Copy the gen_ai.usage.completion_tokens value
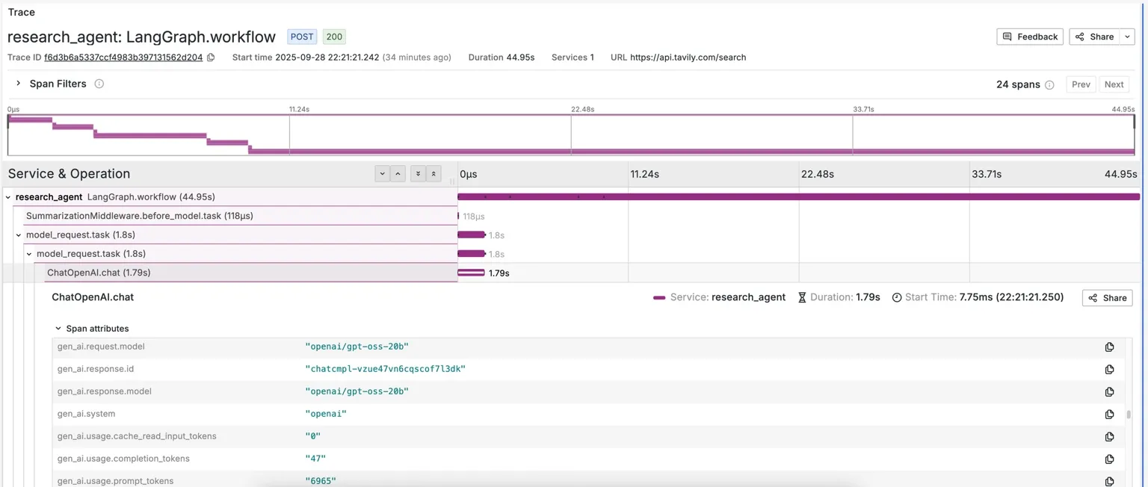 (x=1109, y=459)
